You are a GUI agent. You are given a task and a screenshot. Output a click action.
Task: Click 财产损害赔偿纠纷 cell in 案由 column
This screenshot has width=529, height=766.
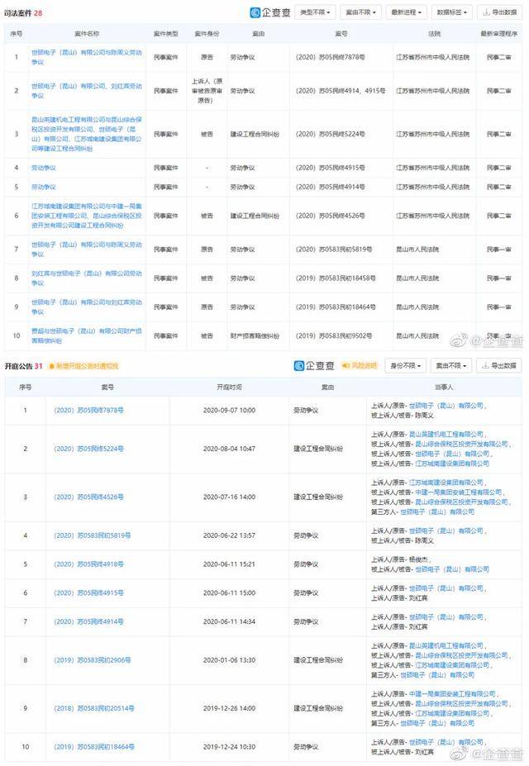tap(255, 335)
